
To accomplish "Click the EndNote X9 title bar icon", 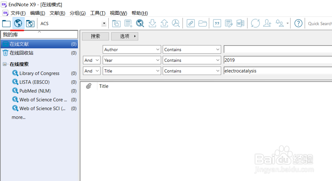I will [4, 4].
